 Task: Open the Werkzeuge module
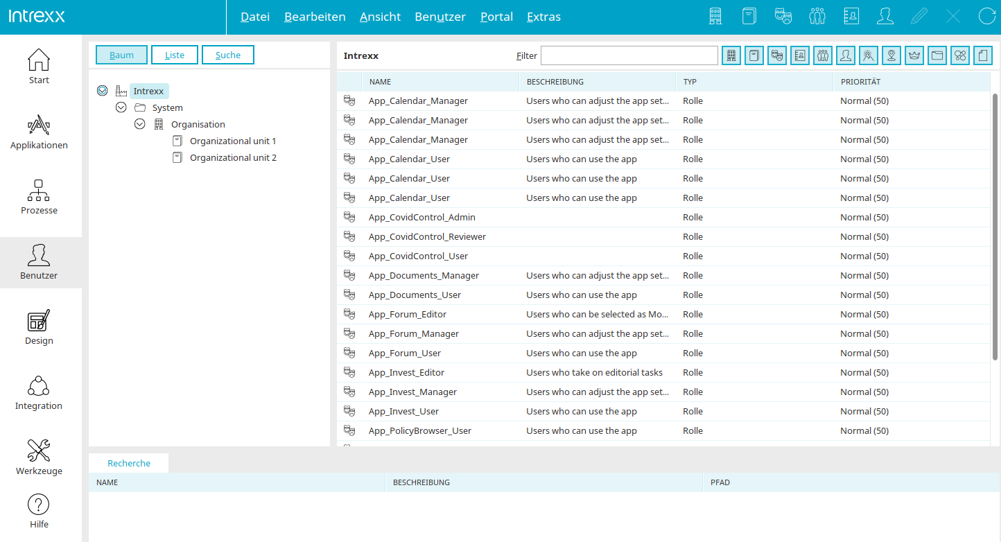click(x=39, y=457)
